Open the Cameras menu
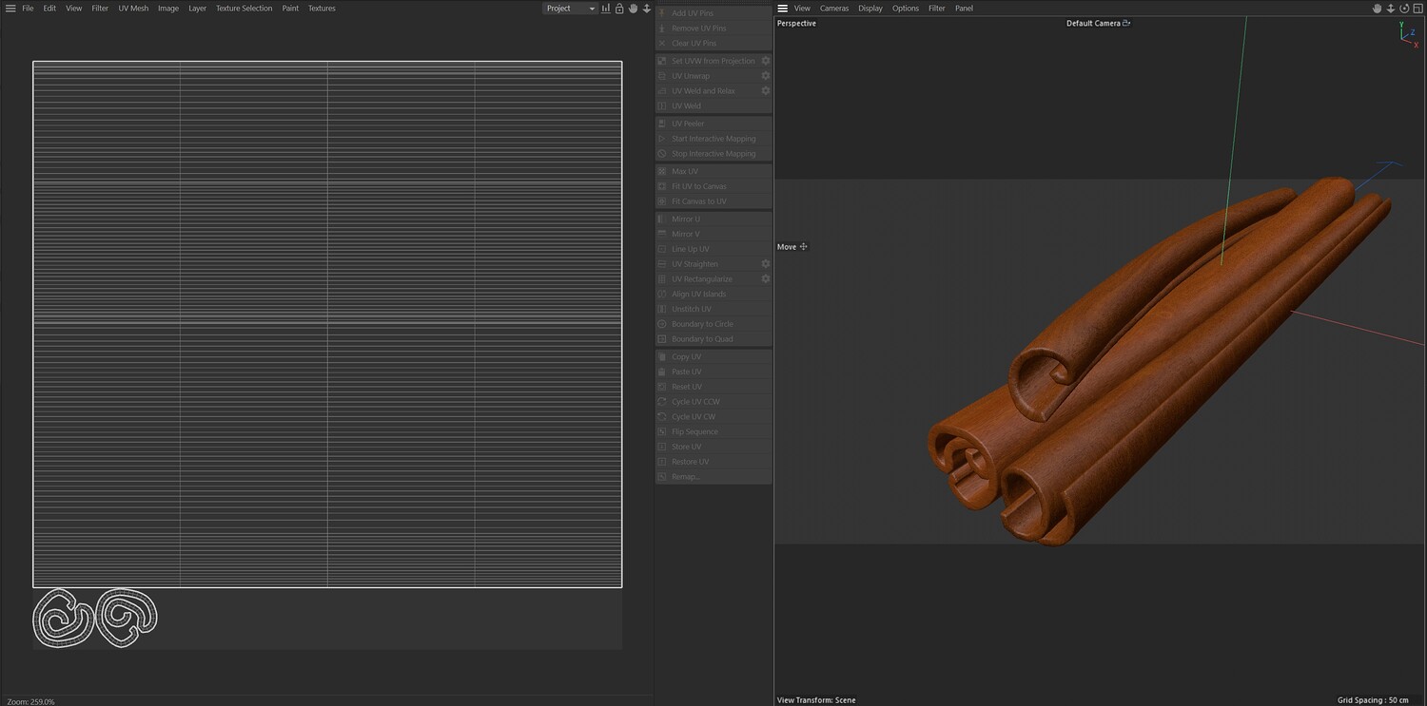This screenshot has height=706, width=1427. coord(834,9)
